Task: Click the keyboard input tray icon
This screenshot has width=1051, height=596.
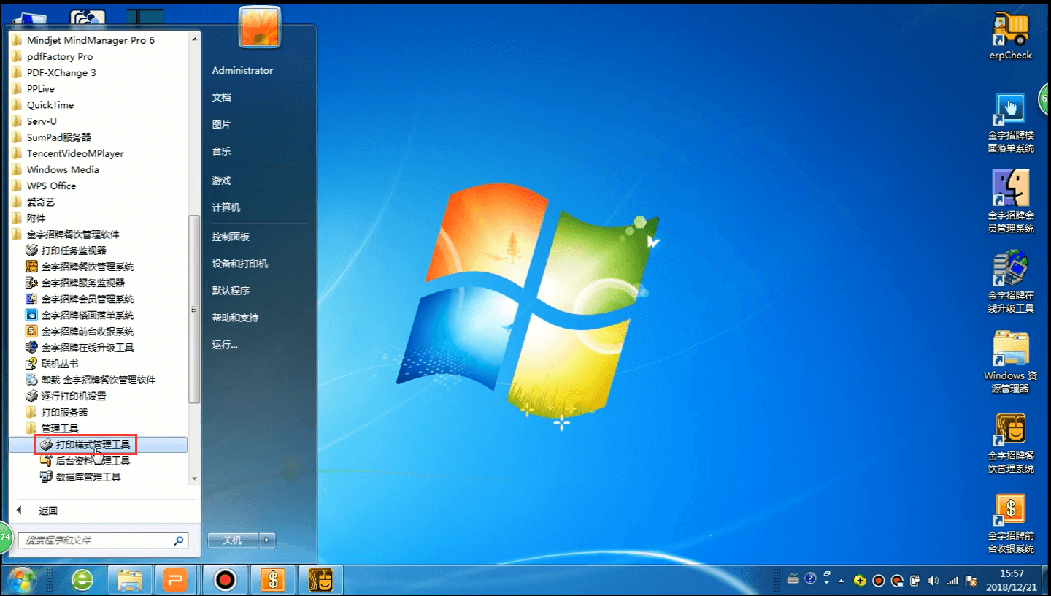Action: (793, 579)
